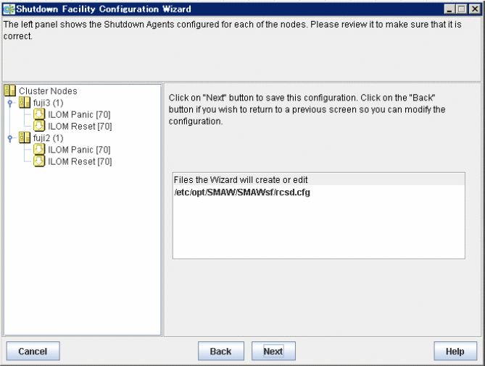
Task: Go Back to the previous screen
Action: pos(221,351)
